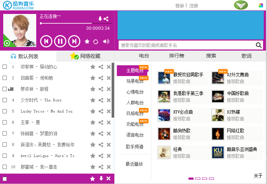267x184 pixels.
Task: Remove Avril Lavigne - Here's To
Action: pyautogui.click(x=109, y=156)
